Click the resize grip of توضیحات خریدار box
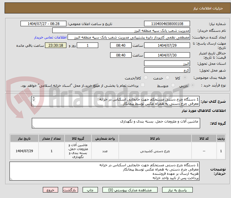Image resolution: width=231 pixels, height=198 pixels. [x=11, y=179]
